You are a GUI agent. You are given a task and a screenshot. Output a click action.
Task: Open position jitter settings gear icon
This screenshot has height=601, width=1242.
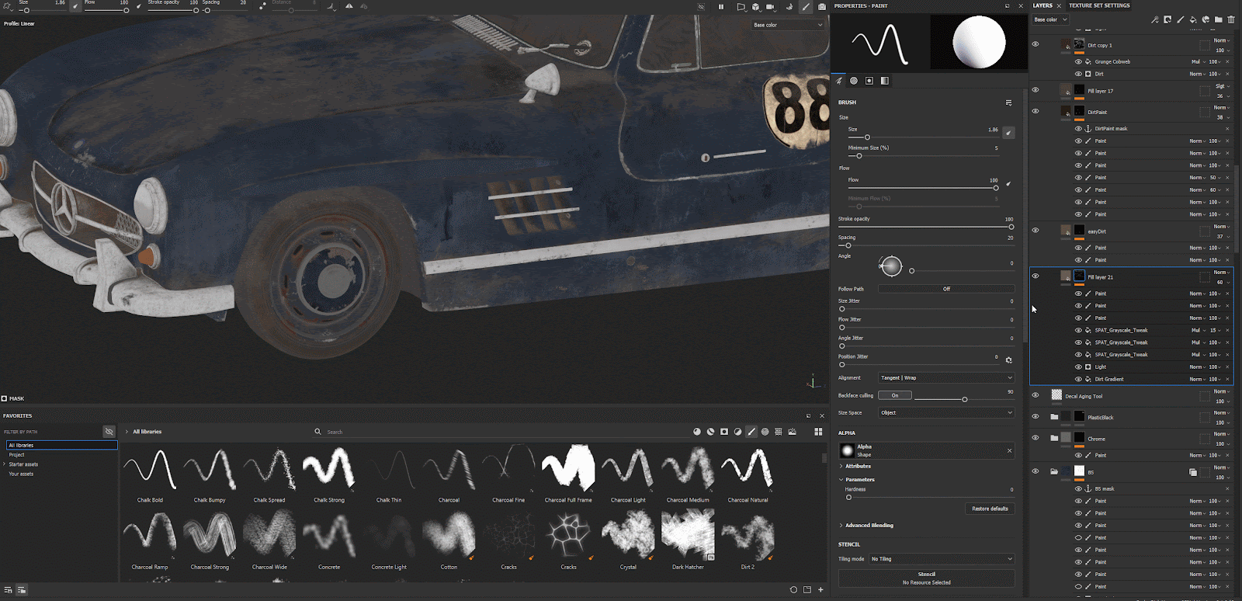(1008, 360)
